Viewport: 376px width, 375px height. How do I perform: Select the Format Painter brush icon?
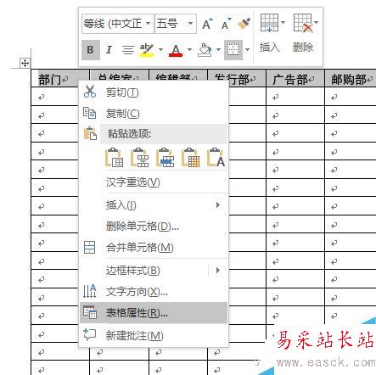point(244,24)
